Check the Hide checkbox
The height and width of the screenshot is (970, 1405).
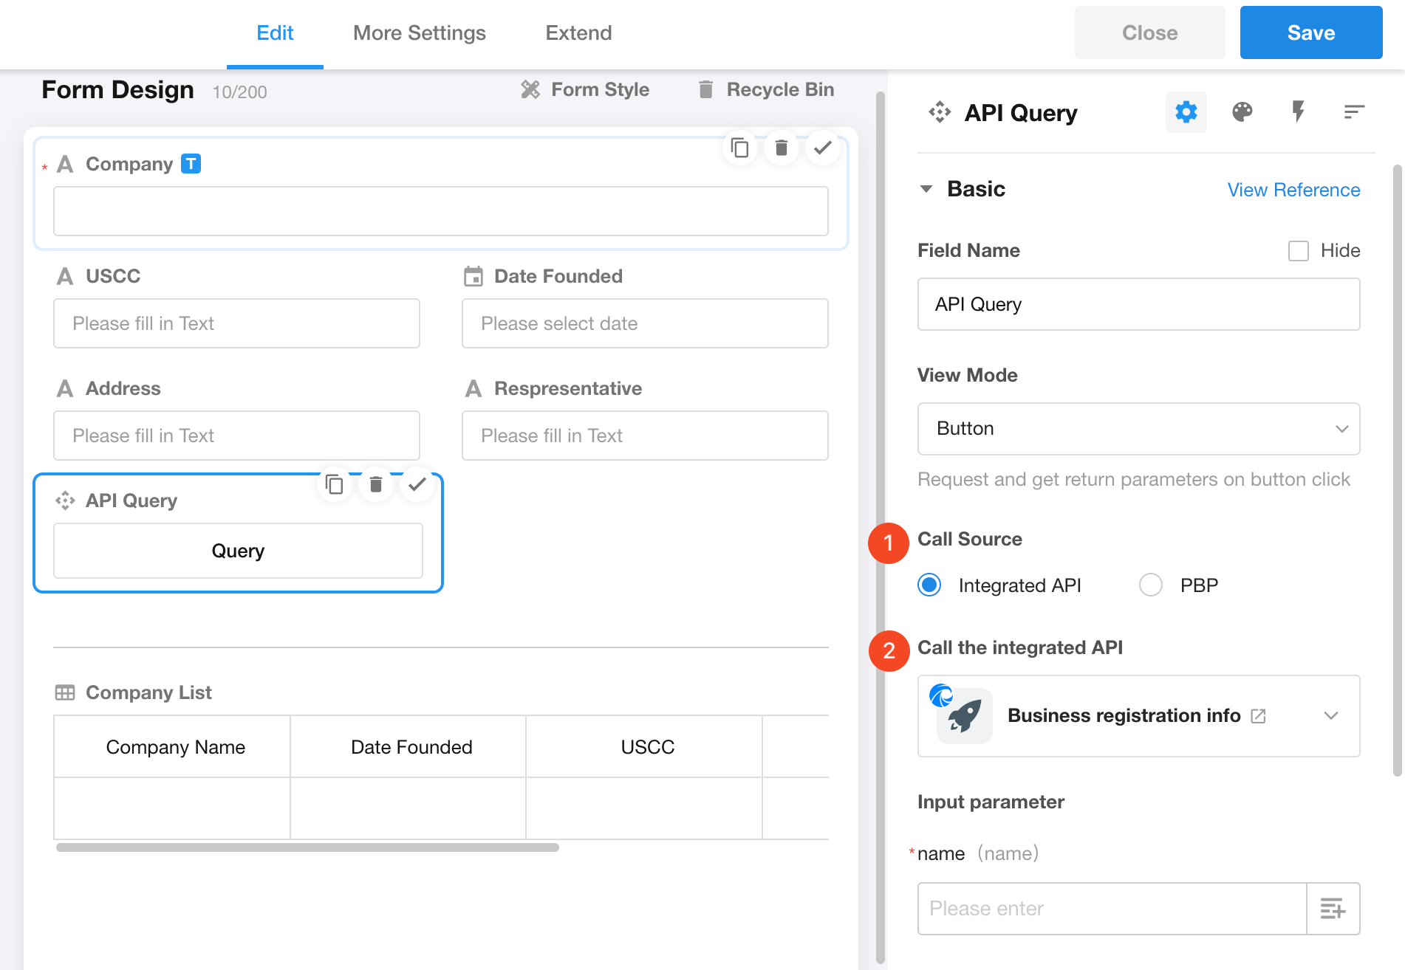[x=1298, y=251]
